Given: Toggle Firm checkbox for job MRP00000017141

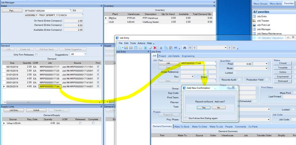Looking at the screenshot, I should (98, 83).
